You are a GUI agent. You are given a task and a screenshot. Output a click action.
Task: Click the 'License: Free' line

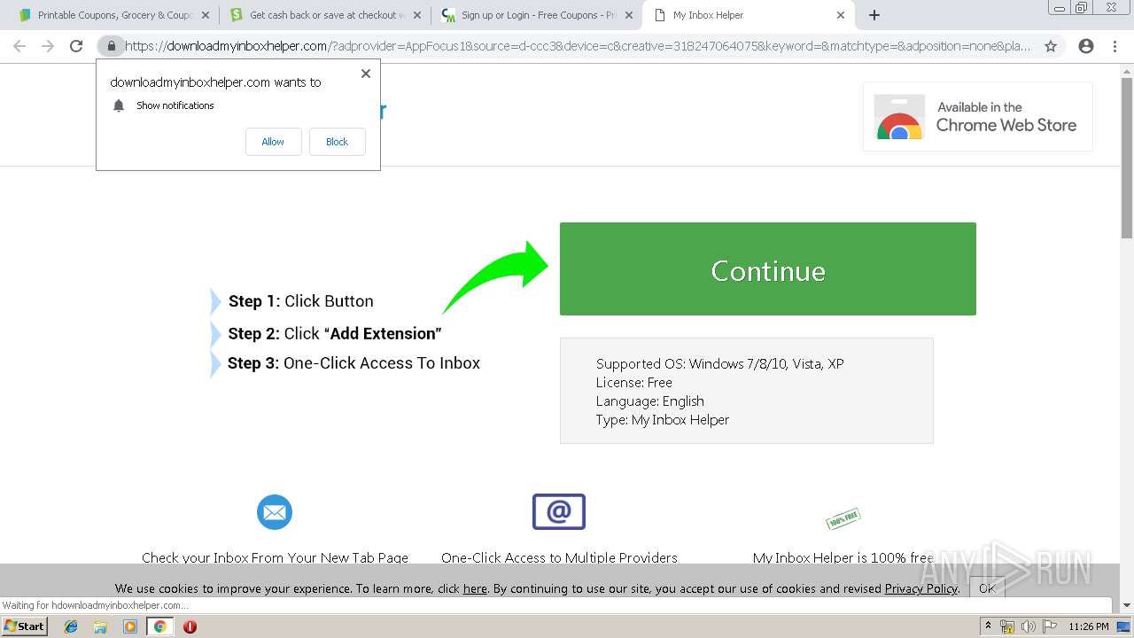pos(634,382)
